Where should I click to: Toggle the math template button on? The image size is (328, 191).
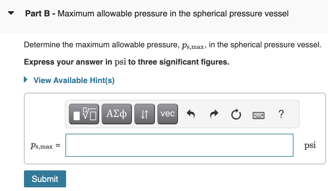tap(84, 114)
